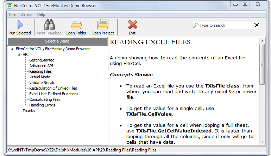Click the TXlsFile class text
Image resolution: width=271 pixels, height=156 pixels.
point(222,86)
